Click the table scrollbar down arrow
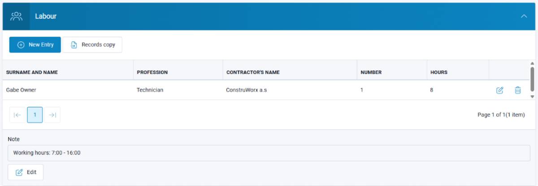 click(532, 96)
